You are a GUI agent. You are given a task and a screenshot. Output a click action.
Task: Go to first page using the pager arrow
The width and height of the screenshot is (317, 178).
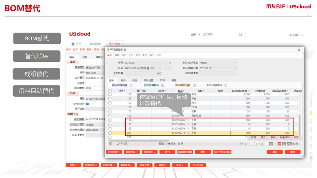tap(246, 144)
